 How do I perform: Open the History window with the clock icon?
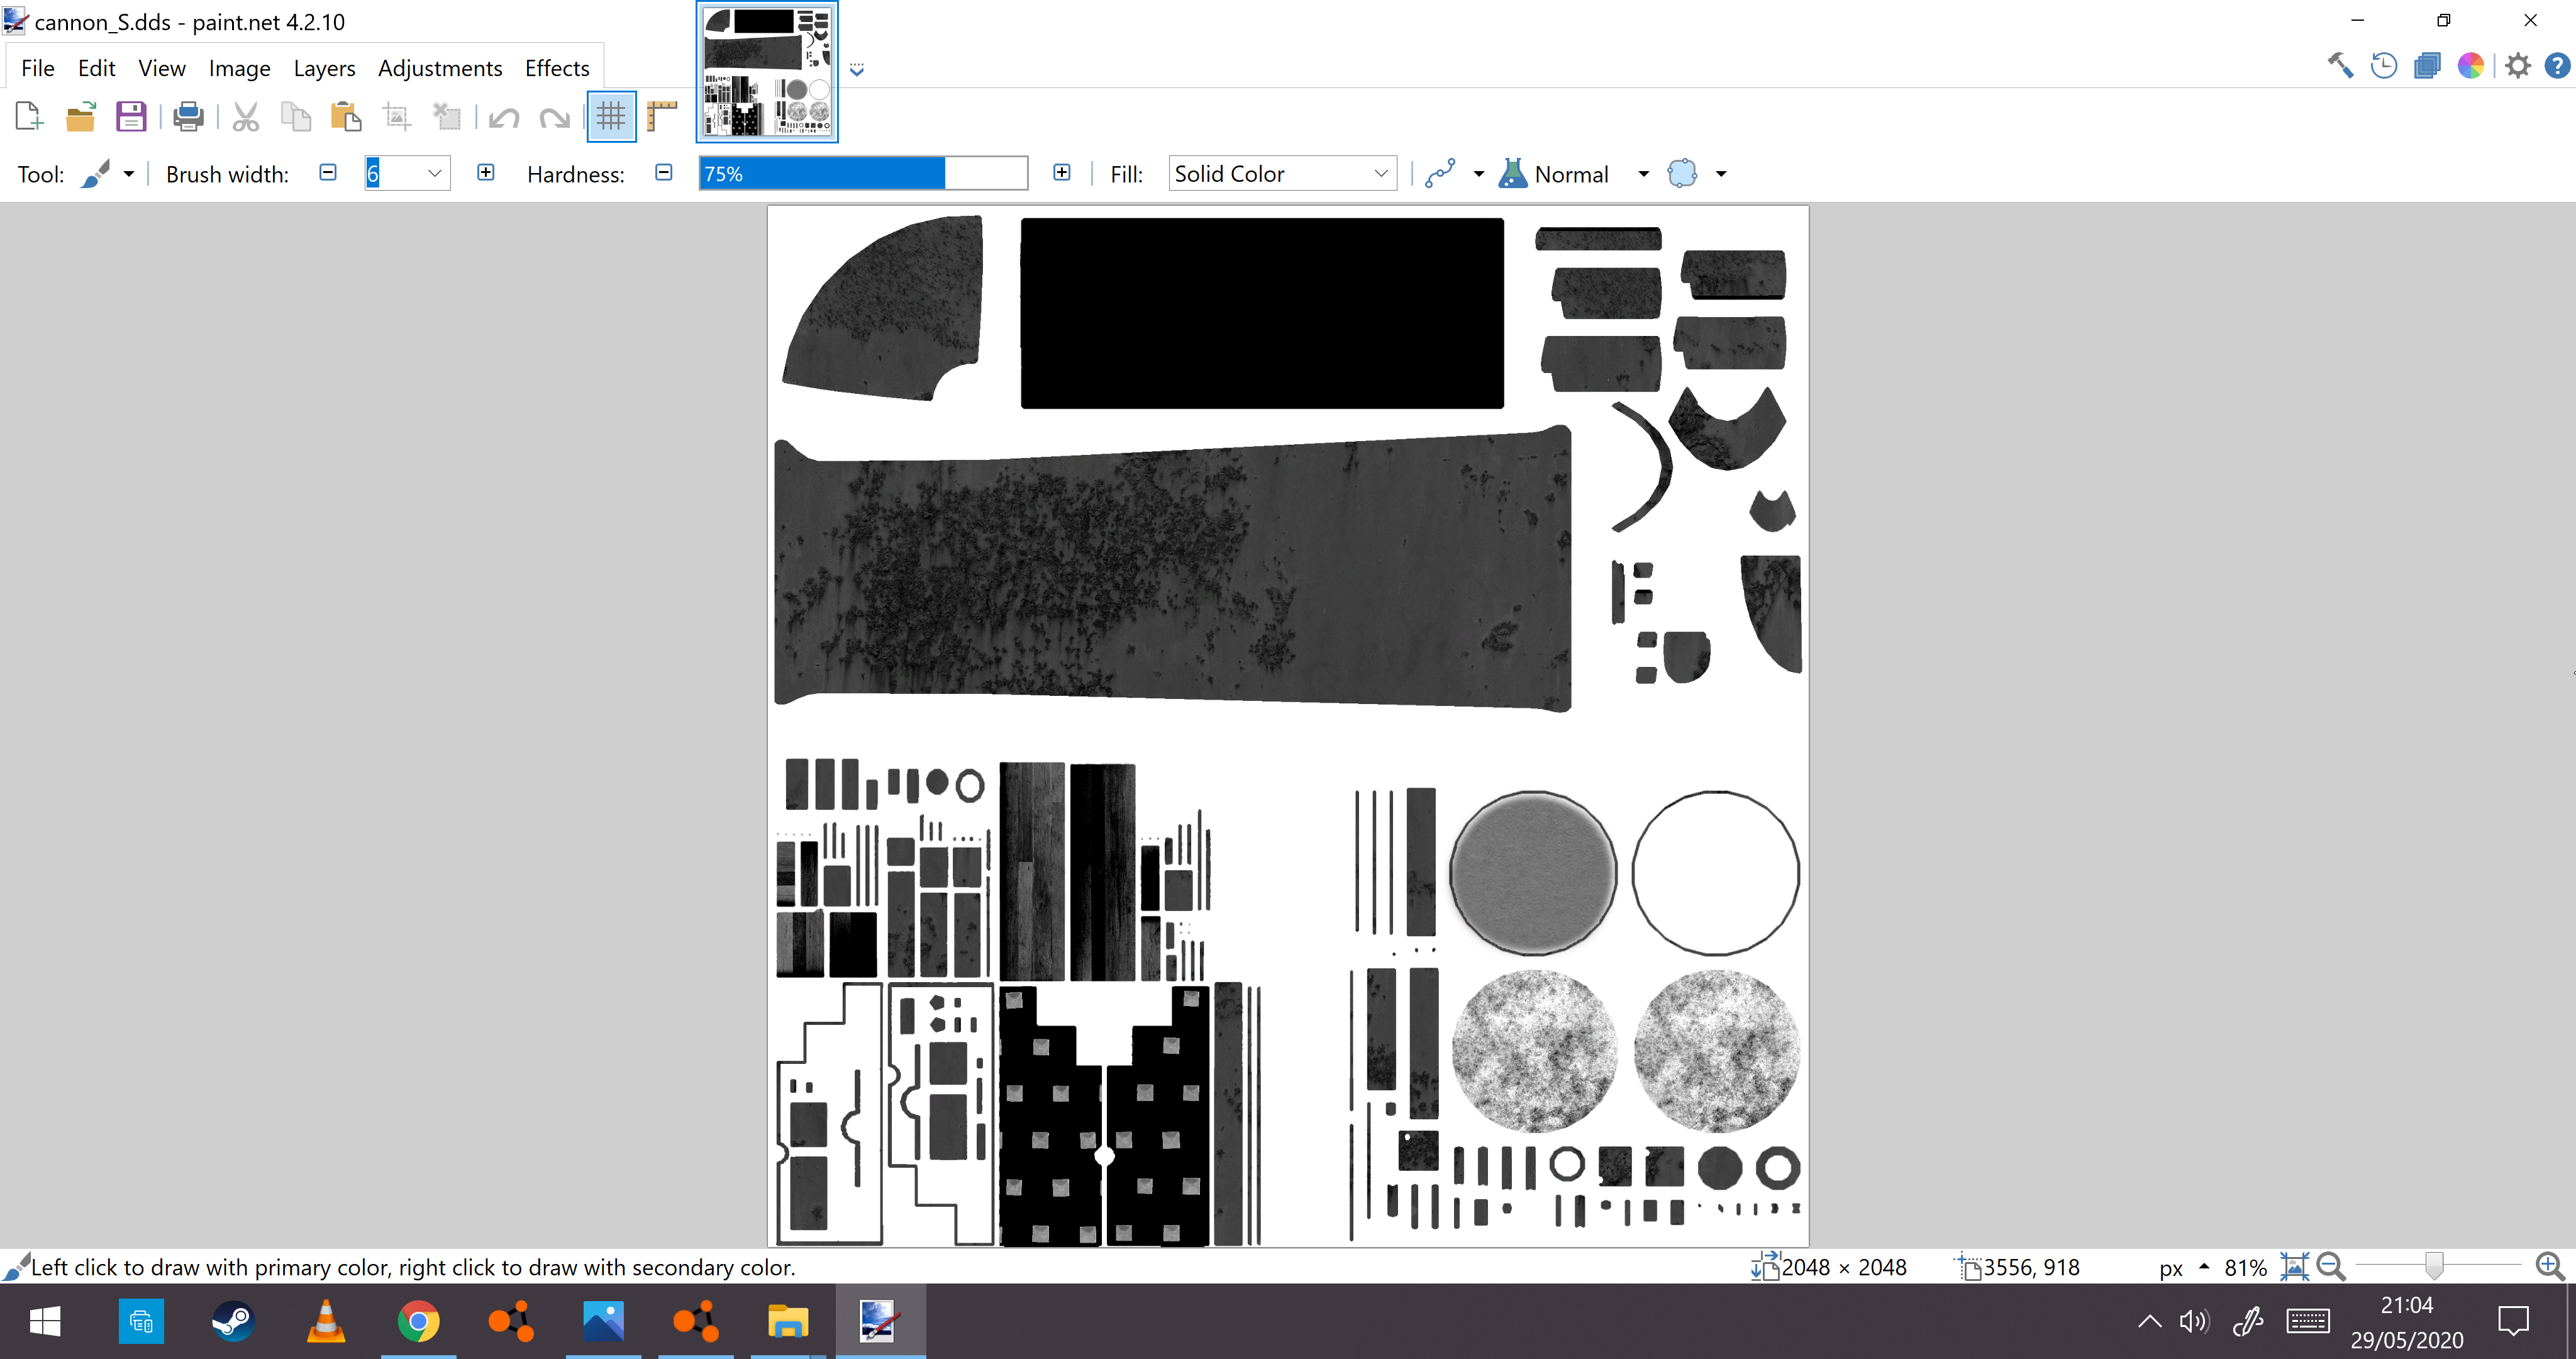click(2384, 66)
